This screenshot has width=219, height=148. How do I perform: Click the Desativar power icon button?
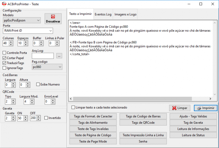[53, 19]
